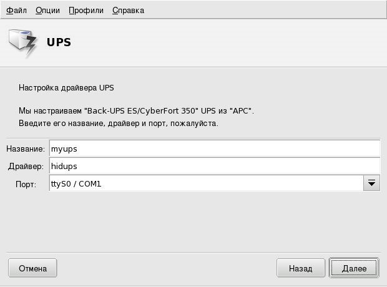This screenshot has width=387, height=287.
Task: Go back with the Назад button
Action: tap(300, 268)
